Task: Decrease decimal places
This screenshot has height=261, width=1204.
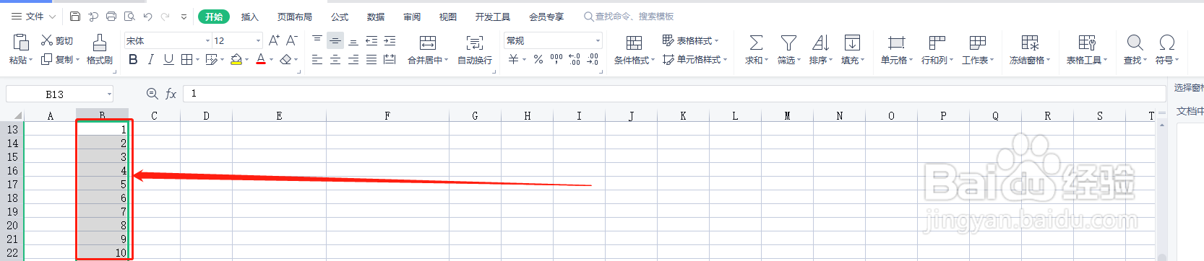Action: coord(593,59)
